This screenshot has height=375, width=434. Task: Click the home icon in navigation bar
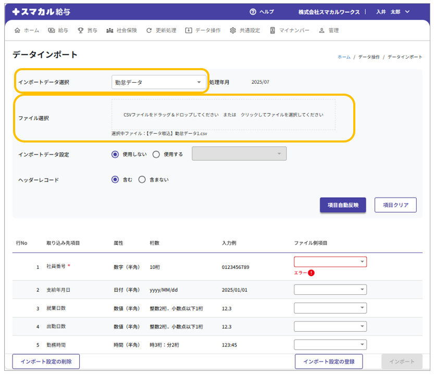(x=18, y=31)
